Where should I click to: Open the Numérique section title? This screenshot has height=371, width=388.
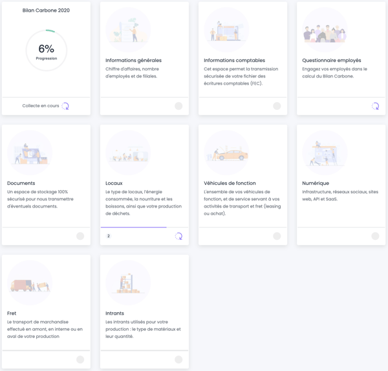point(316,184)
